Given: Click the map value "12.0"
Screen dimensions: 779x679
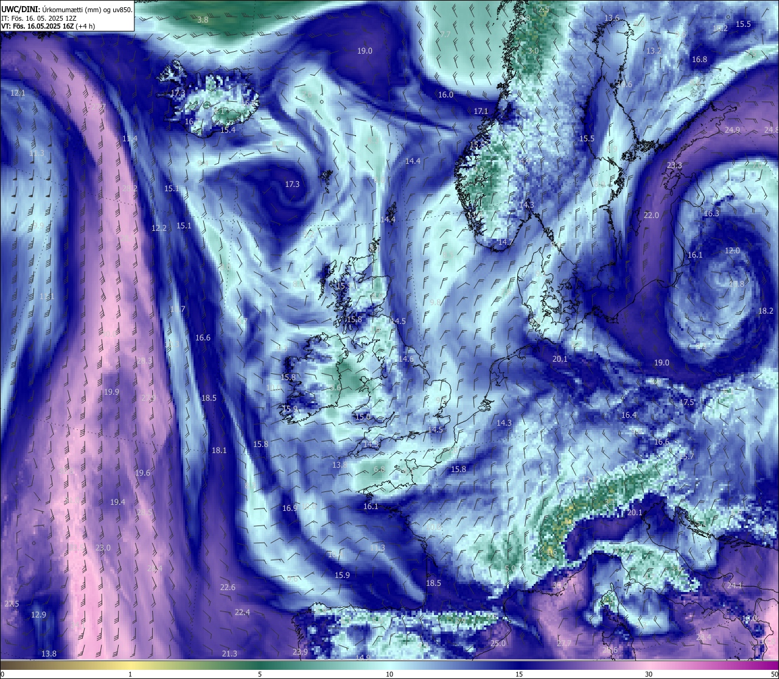Looking at the screenshot, I should click(x=732, y=251).
